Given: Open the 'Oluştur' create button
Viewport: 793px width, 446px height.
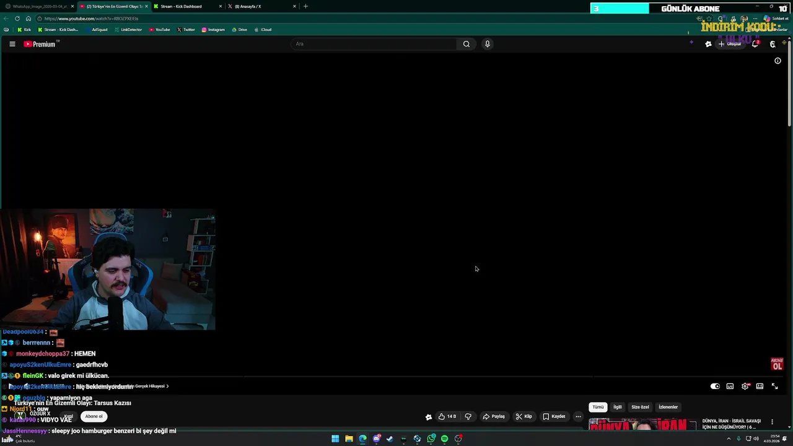Looking at the screenshot, I should pos(730,44).
